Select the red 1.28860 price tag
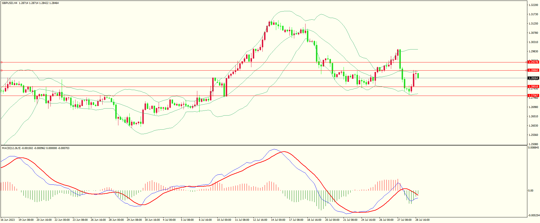Viewport: 540px width, 223px height. coord(533,70)
